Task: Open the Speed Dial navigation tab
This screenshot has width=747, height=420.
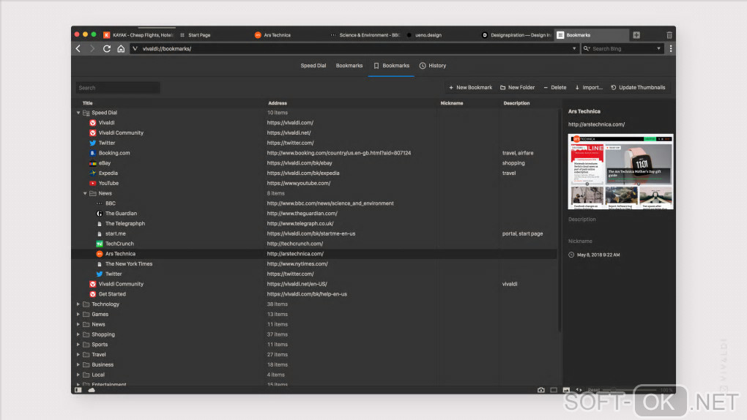Action: click(313, 66)
